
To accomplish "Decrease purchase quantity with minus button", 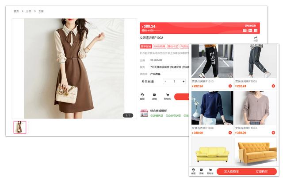I will [x=165, y=81].
